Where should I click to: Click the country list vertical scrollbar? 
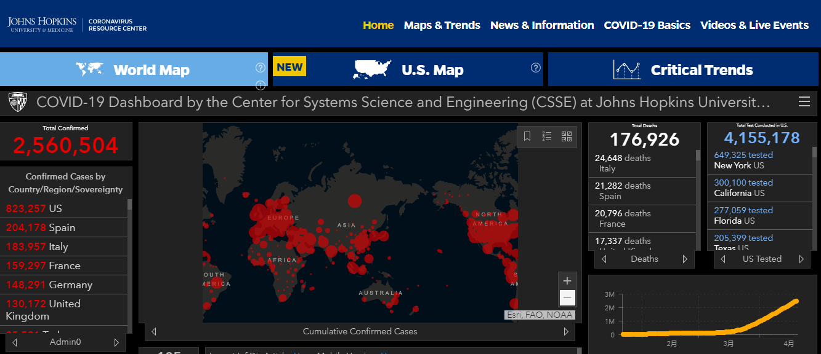tap(129, 264)
